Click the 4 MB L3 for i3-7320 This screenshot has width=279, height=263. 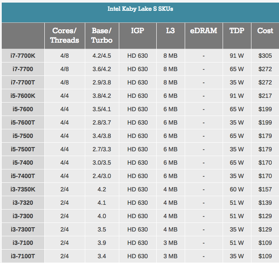(x=170, y=203)
